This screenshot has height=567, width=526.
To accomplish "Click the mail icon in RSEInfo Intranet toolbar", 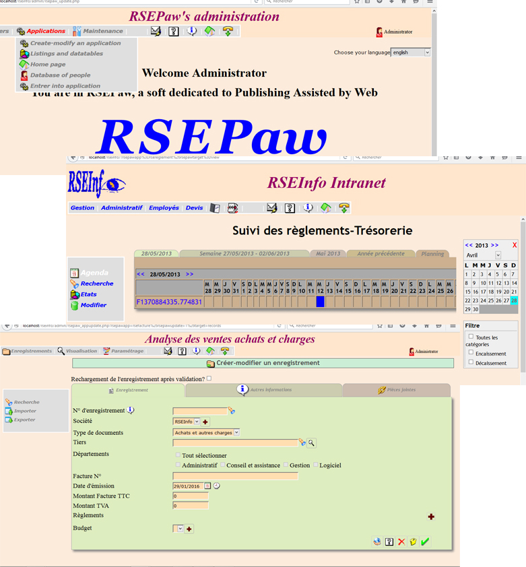I will pyautogui.click(x=271, y=208).
